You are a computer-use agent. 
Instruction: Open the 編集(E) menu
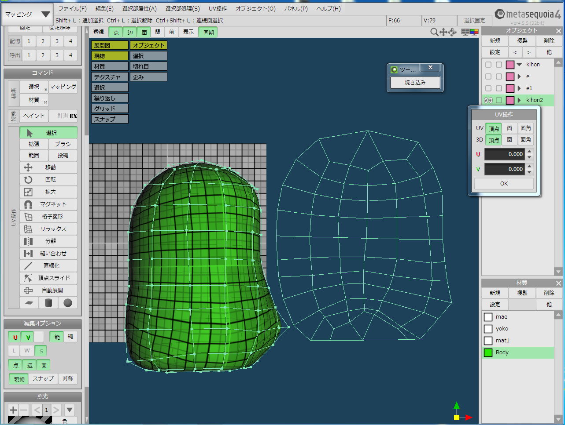coord(104,9)
